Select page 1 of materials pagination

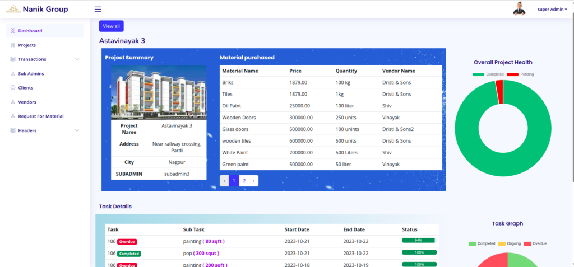pos(234,181)
